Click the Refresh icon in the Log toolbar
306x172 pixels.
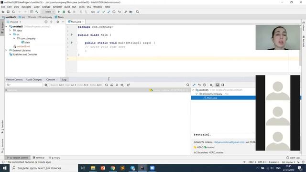coord(106,85)
